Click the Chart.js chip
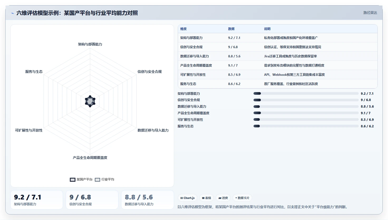This screenshot has height=220, width=388. click(188, 198)
